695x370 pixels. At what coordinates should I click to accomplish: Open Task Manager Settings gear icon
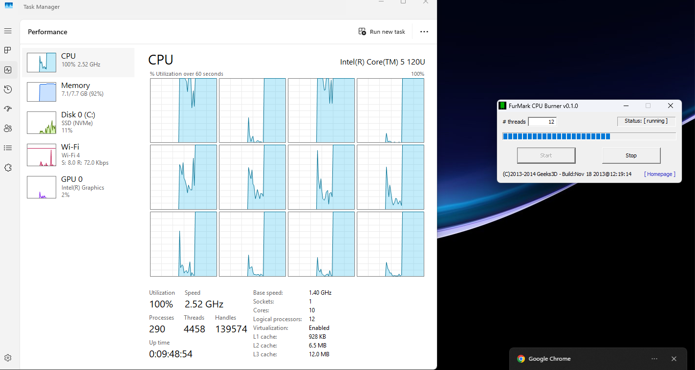coord(8,358)
